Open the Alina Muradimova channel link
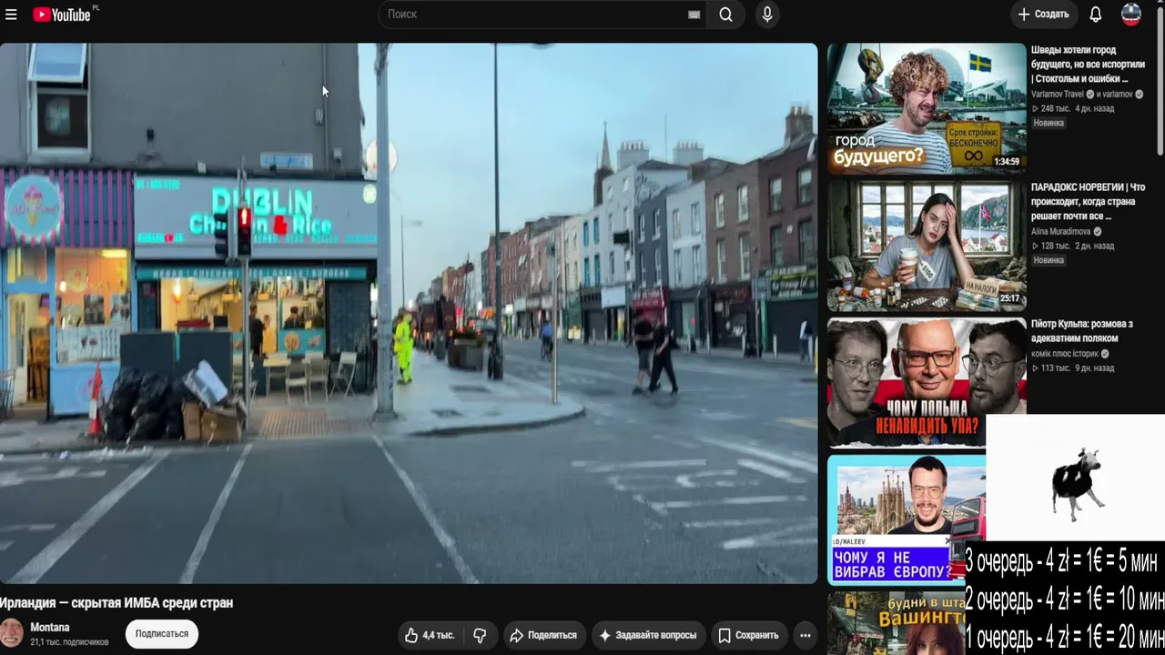Screen dimensions: 1165x655 (x=1060, y=232)
